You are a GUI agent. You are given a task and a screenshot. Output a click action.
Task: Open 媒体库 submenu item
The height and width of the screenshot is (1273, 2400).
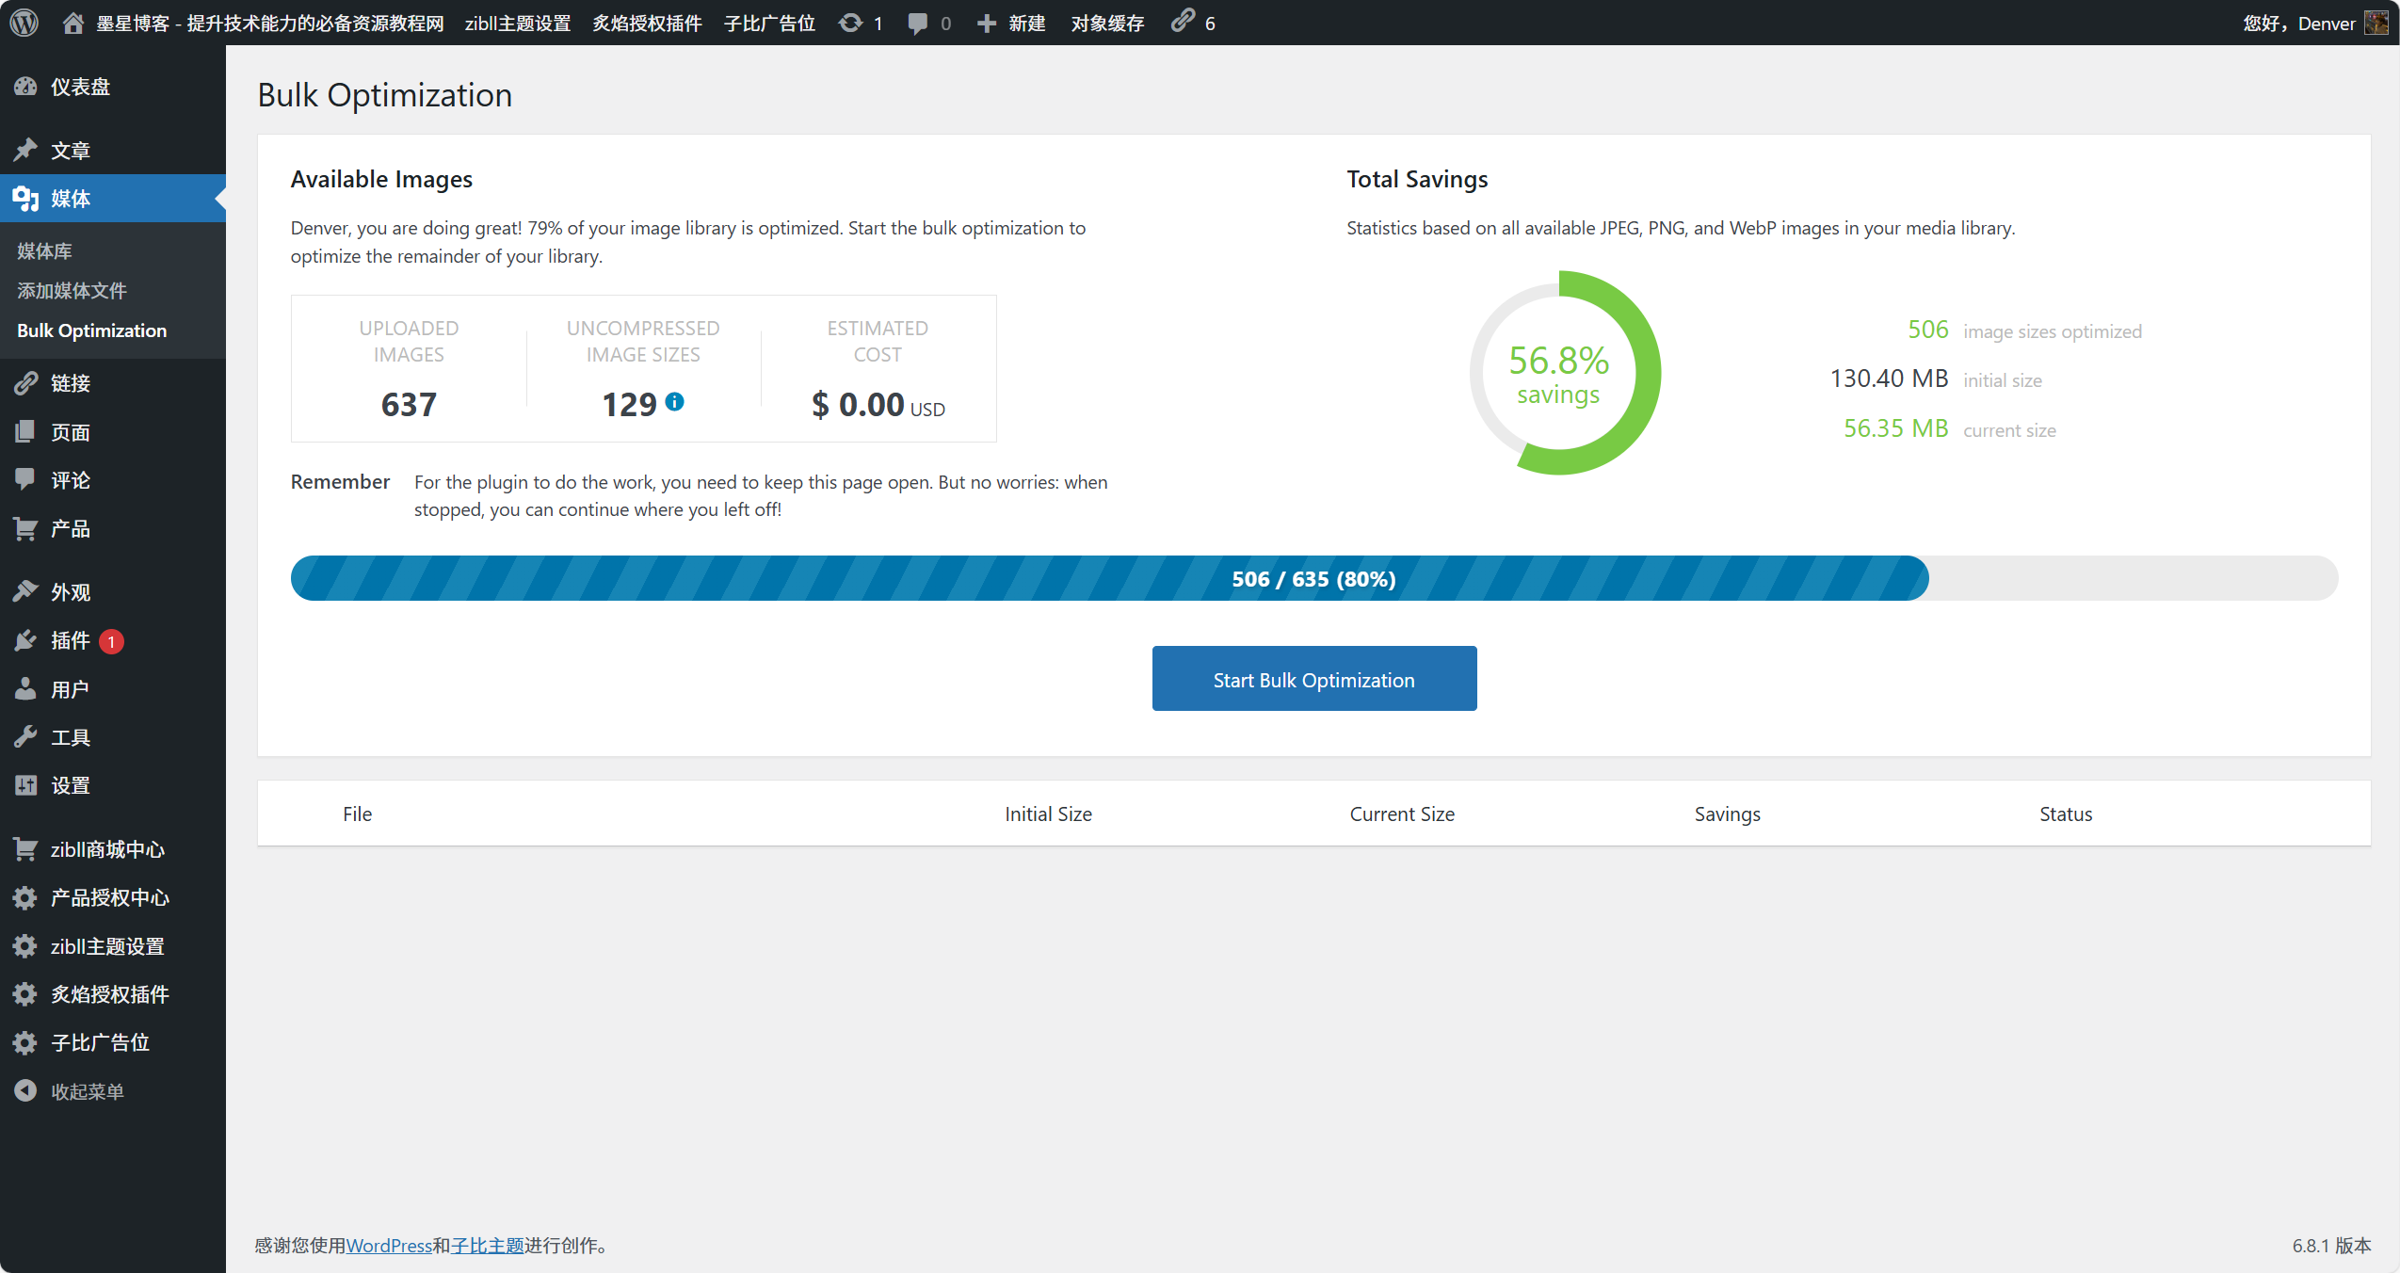click(44, 251)
